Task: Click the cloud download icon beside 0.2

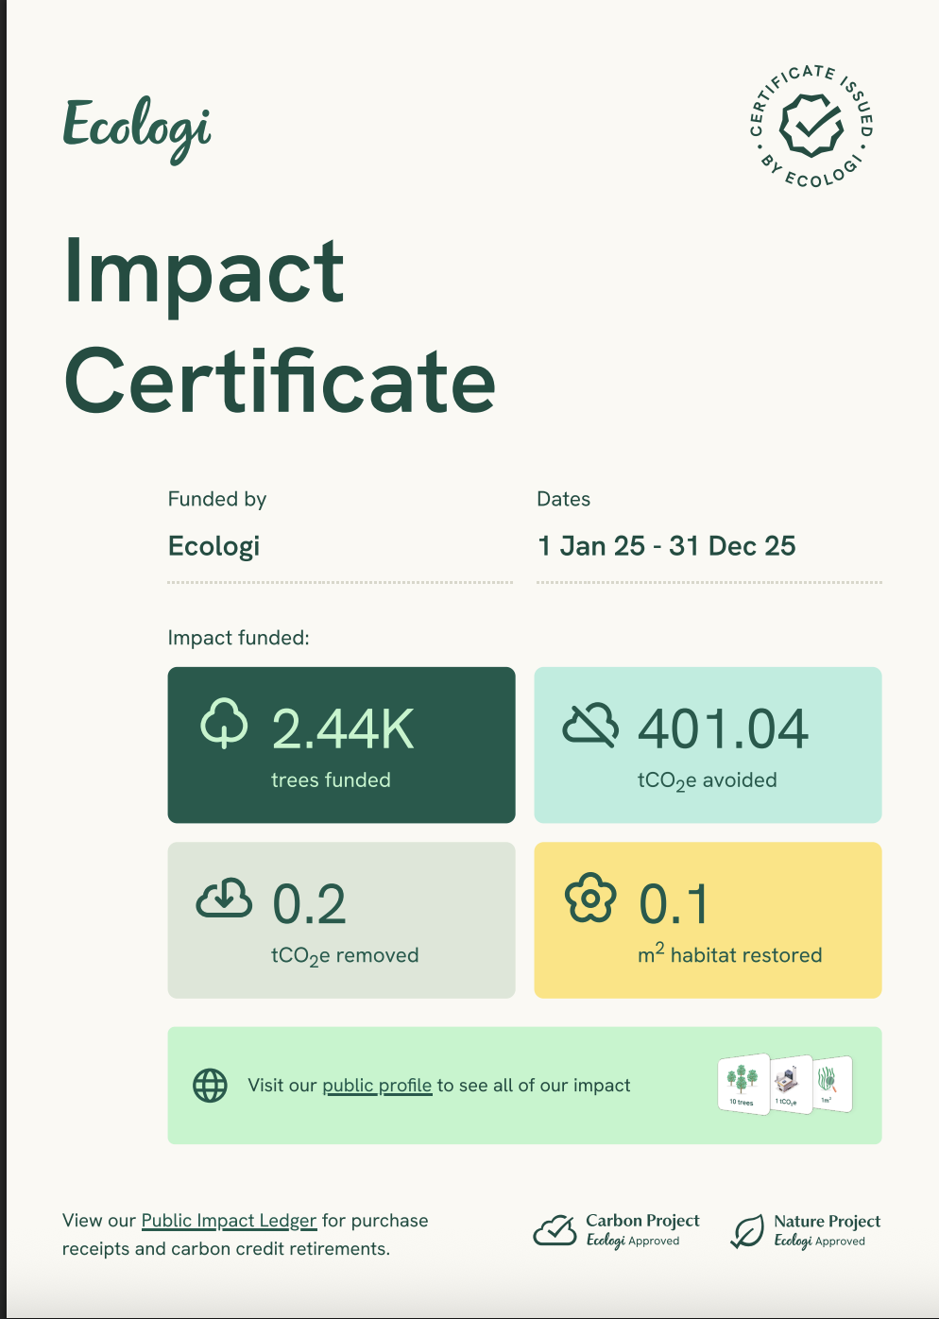Action: (224, 899)
